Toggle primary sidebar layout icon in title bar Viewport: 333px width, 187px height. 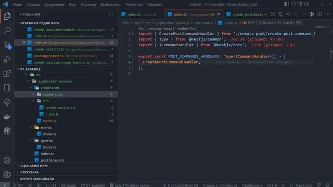coord(287,4)
